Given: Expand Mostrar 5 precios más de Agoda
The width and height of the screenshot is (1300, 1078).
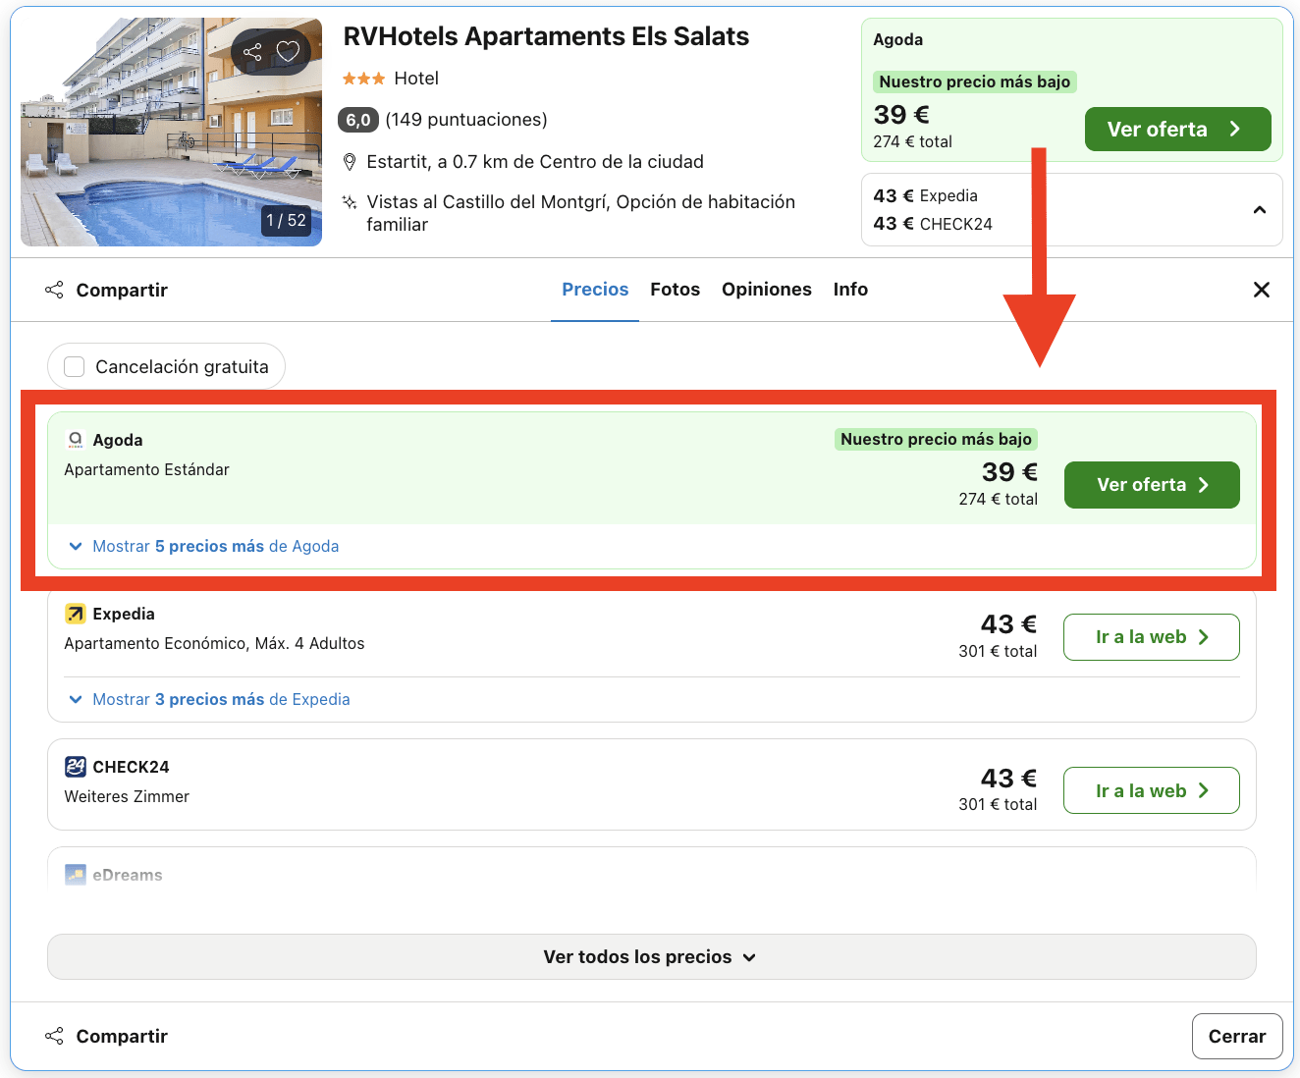Looking at the screenshot, I should pos(203,546).
